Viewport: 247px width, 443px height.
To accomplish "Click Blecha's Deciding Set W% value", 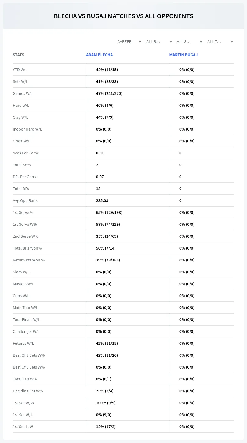I will (x=105, y=391).
